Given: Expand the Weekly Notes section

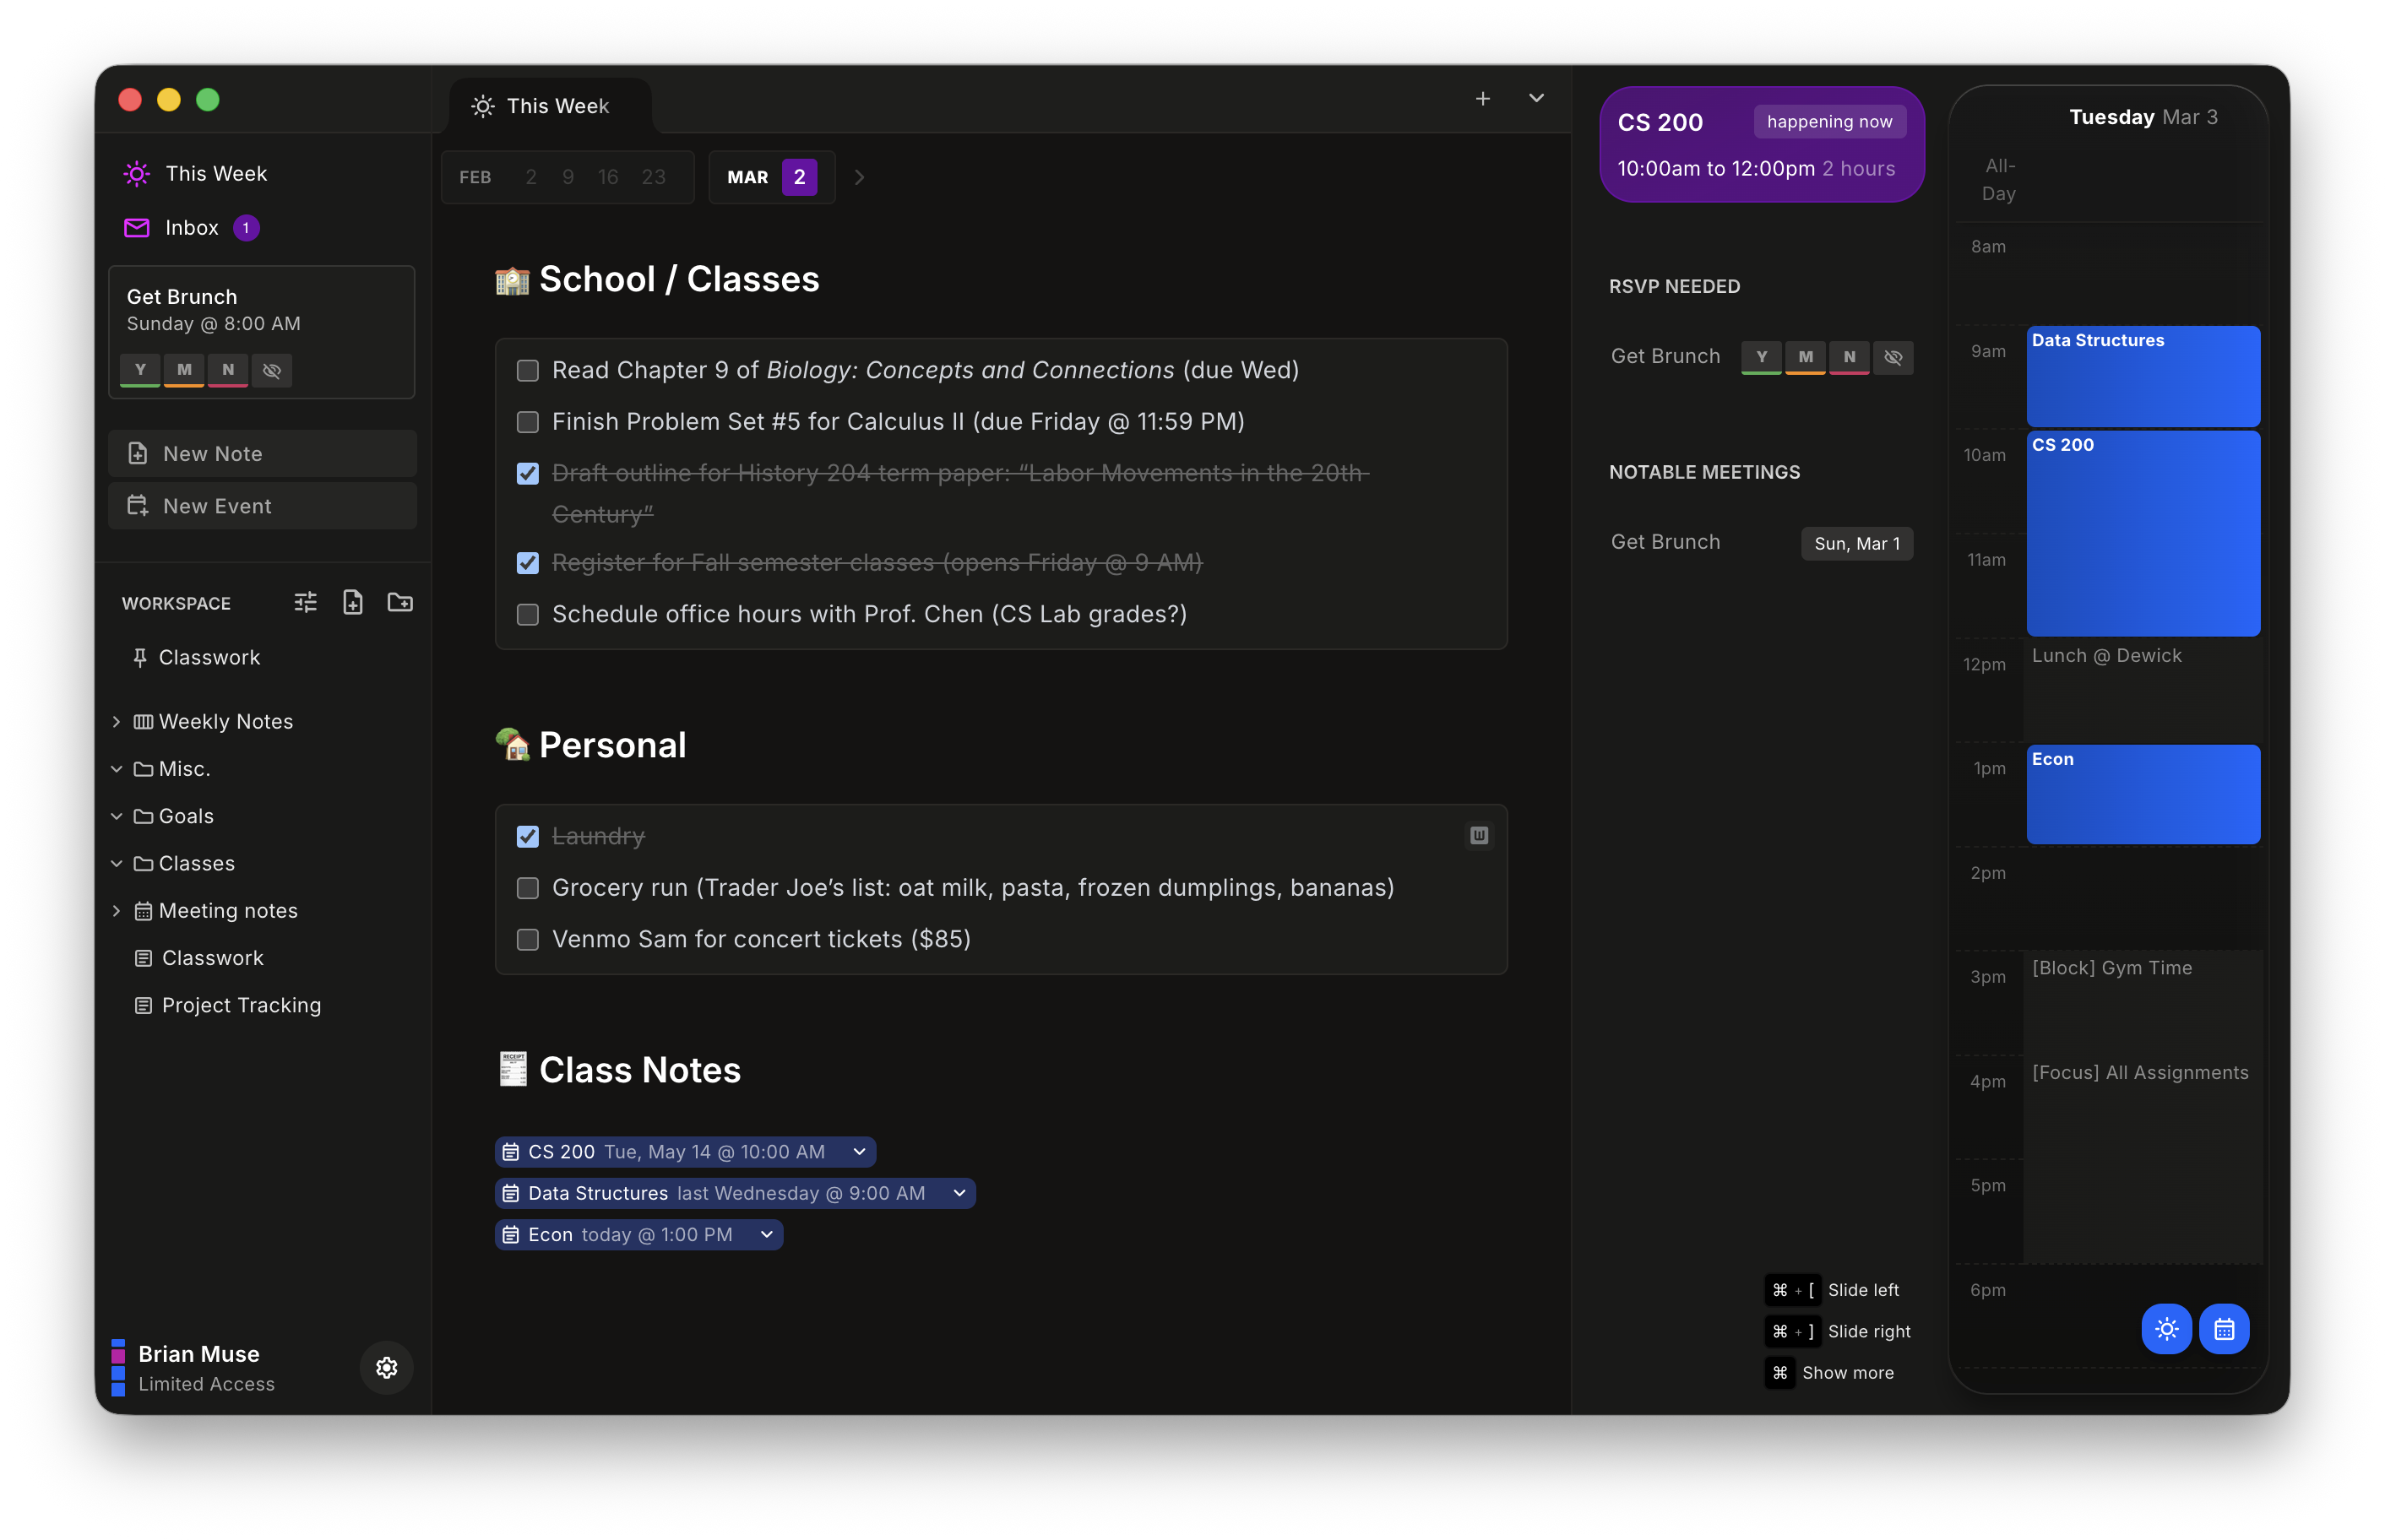Looking at the screenshot, I should tap(117, 720).
